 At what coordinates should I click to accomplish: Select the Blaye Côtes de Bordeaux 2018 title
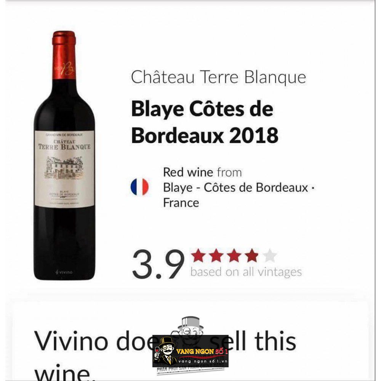coord(205,122)
